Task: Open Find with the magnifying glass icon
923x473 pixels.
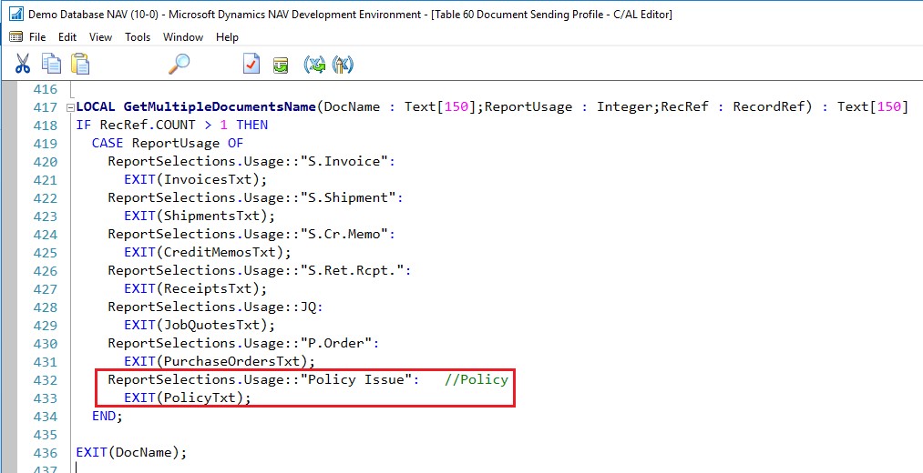Action: [x=179, y=64]
